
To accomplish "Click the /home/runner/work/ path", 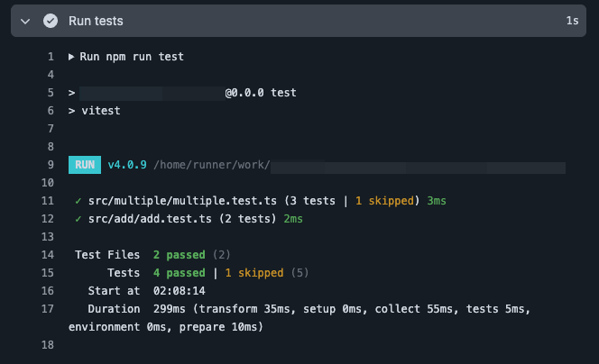I will pyautogui.click(x=212, y=165).
